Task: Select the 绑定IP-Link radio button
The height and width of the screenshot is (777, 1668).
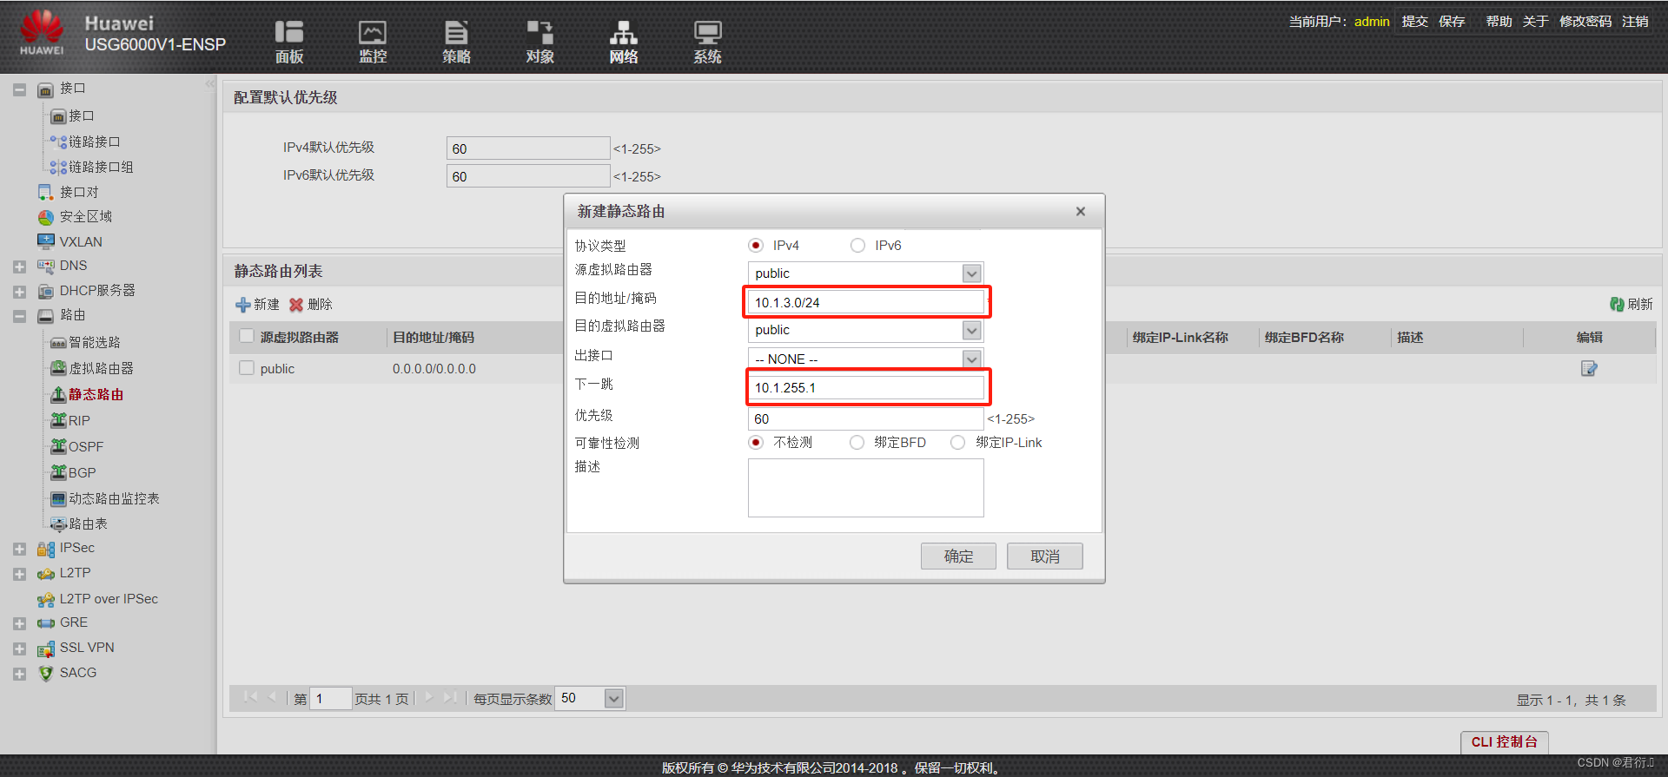Action: [x=957, y=443]
